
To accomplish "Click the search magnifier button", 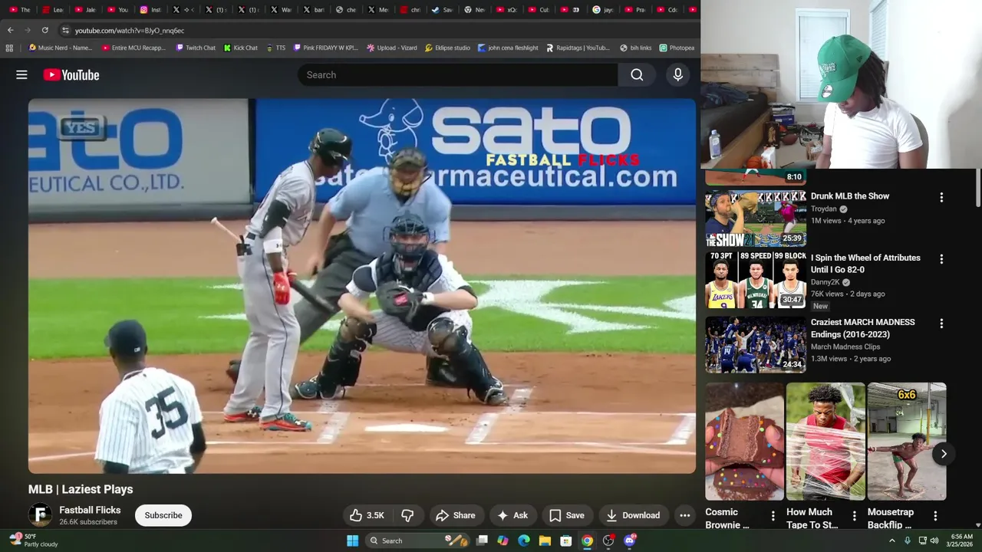I will pyautogui.click(x=637, y=74).
